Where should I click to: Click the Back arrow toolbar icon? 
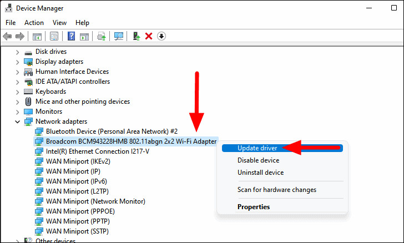[7, 36]
